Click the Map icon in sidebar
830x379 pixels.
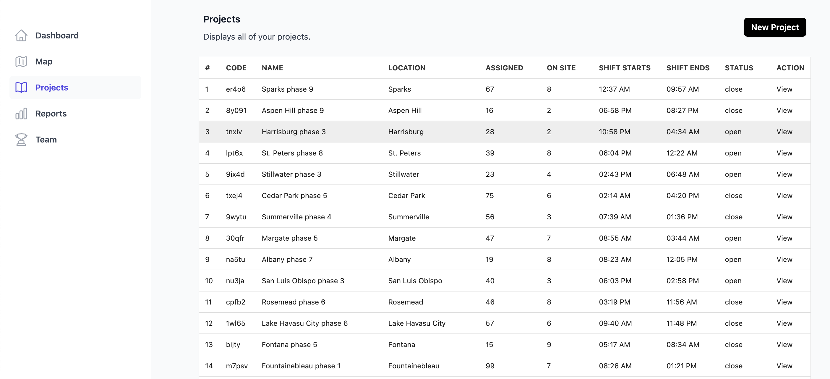point(21,61)
